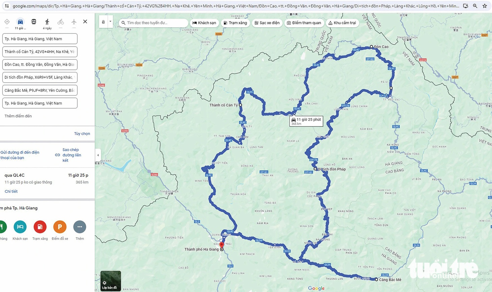
Task: Edit the Thành cổ Cán Tỷ waypoint
Action: pyautogui.click(x=40, y=52)
